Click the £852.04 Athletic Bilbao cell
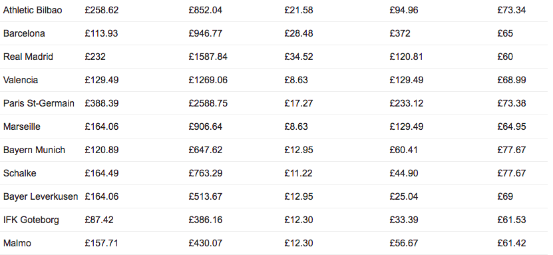 pyautogui.click(x=206, y=10)
